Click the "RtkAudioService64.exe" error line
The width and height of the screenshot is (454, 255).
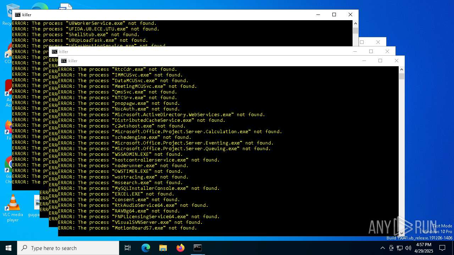coord(133,205)
